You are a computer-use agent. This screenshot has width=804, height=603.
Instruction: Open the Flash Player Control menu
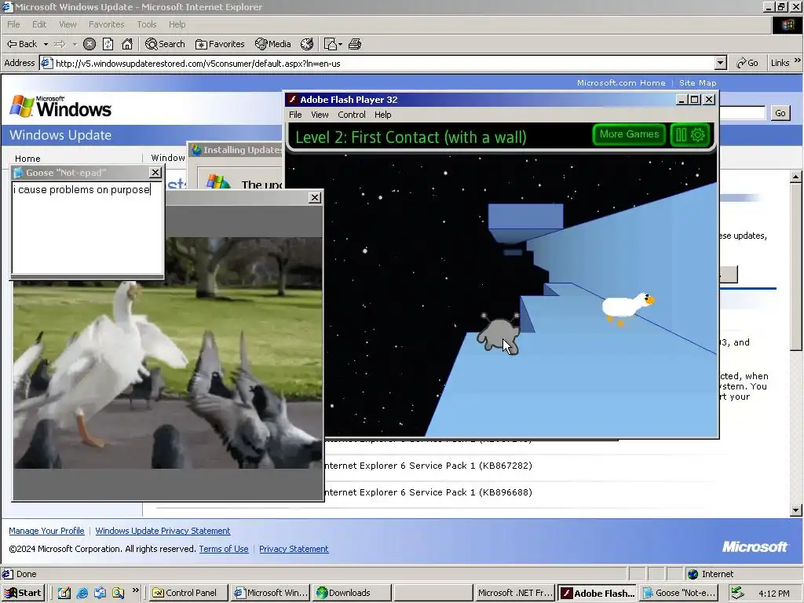coord(351,115)
